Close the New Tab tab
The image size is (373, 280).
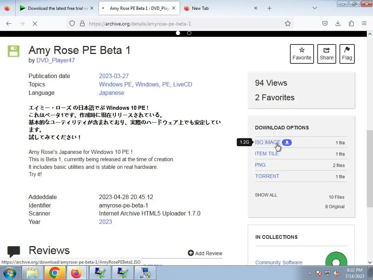point(255,8)
